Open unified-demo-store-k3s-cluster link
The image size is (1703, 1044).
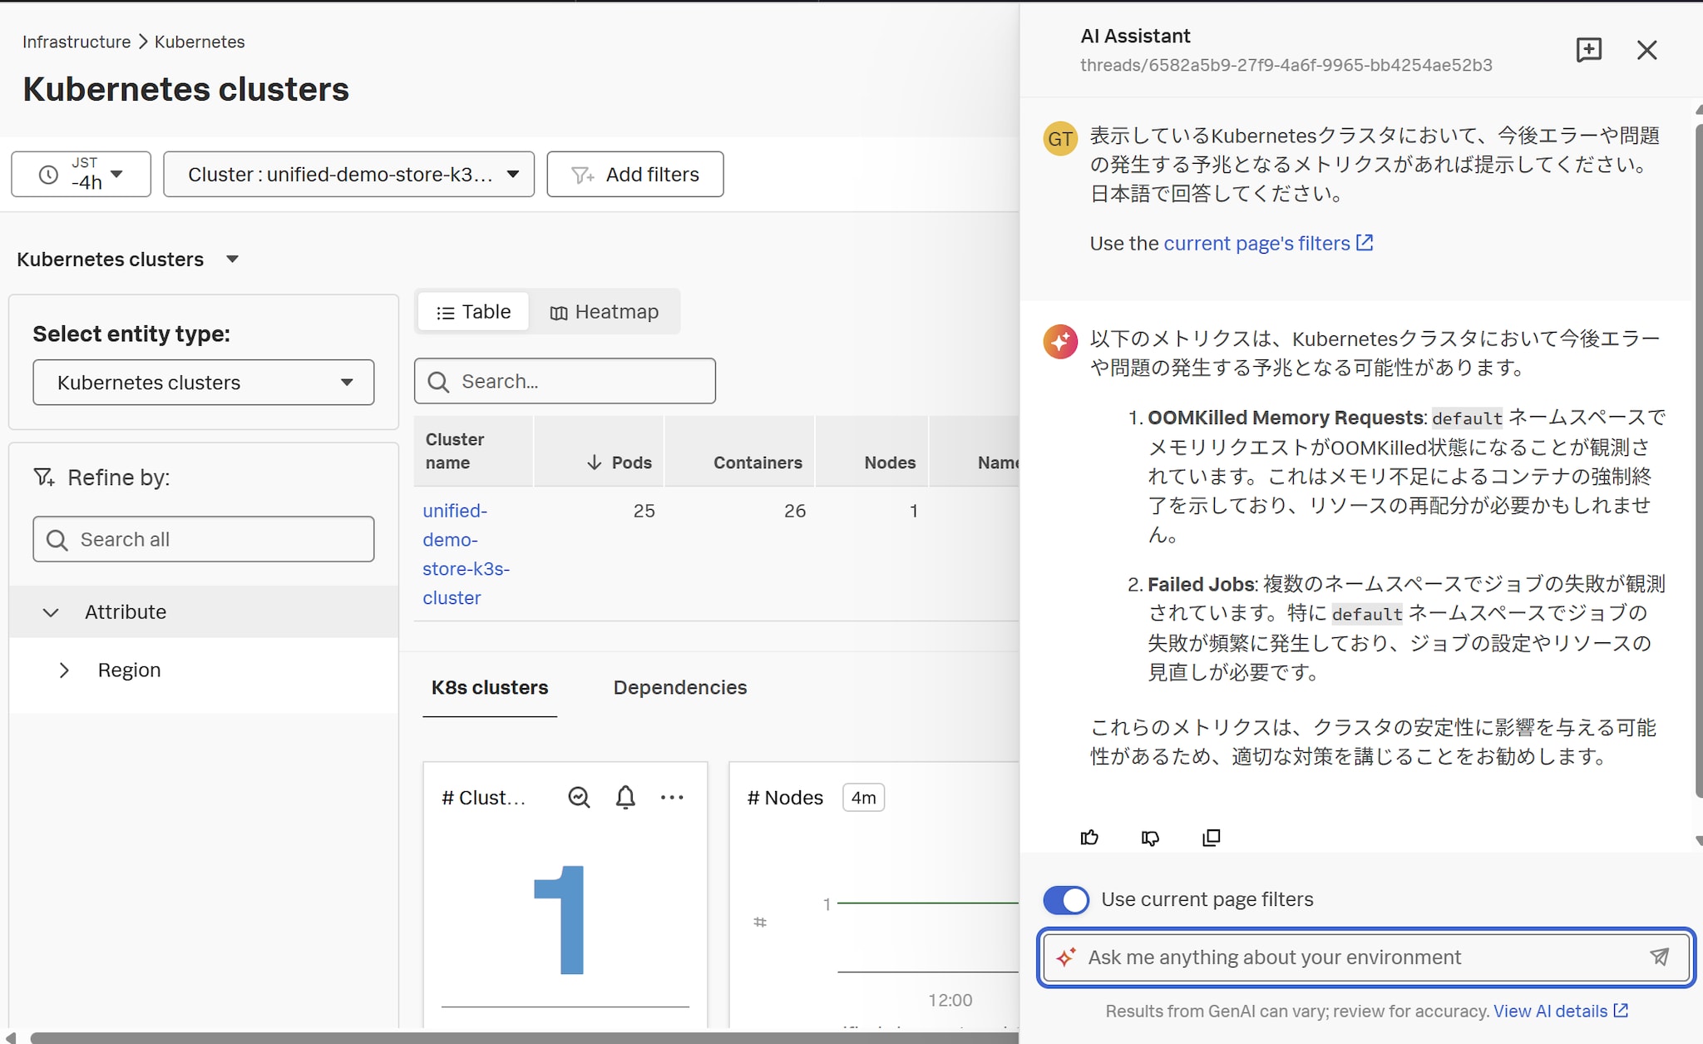[466, 554]
